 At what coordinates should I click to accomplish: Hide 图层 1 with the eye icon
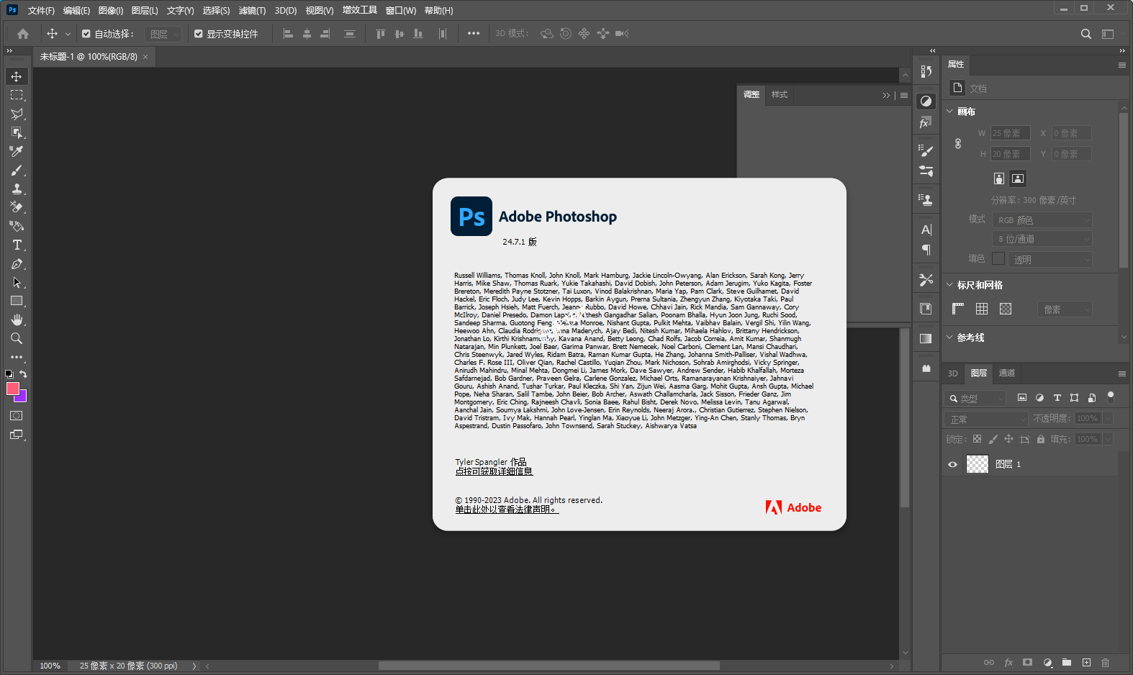952,464
